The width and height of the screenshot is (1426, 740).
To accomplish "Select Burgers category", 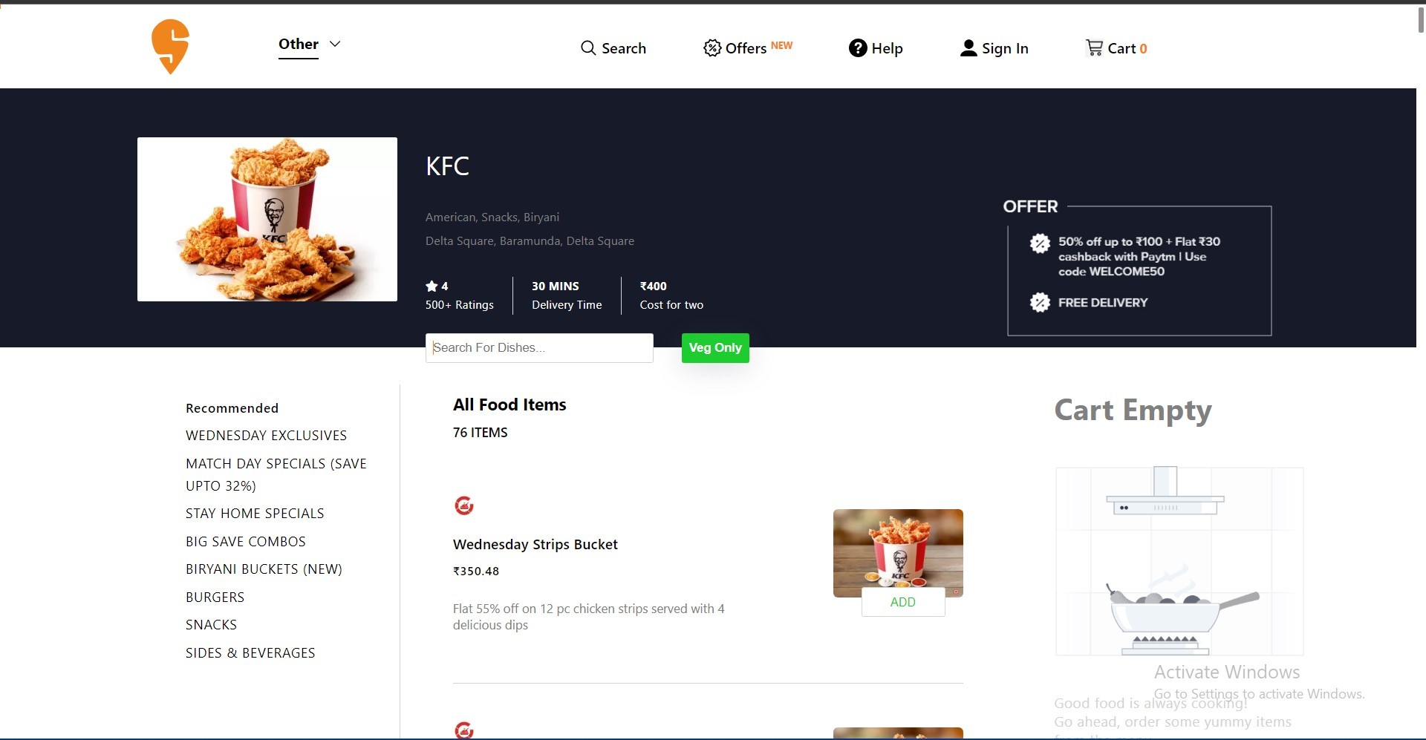I will click(x=215, y=597).
